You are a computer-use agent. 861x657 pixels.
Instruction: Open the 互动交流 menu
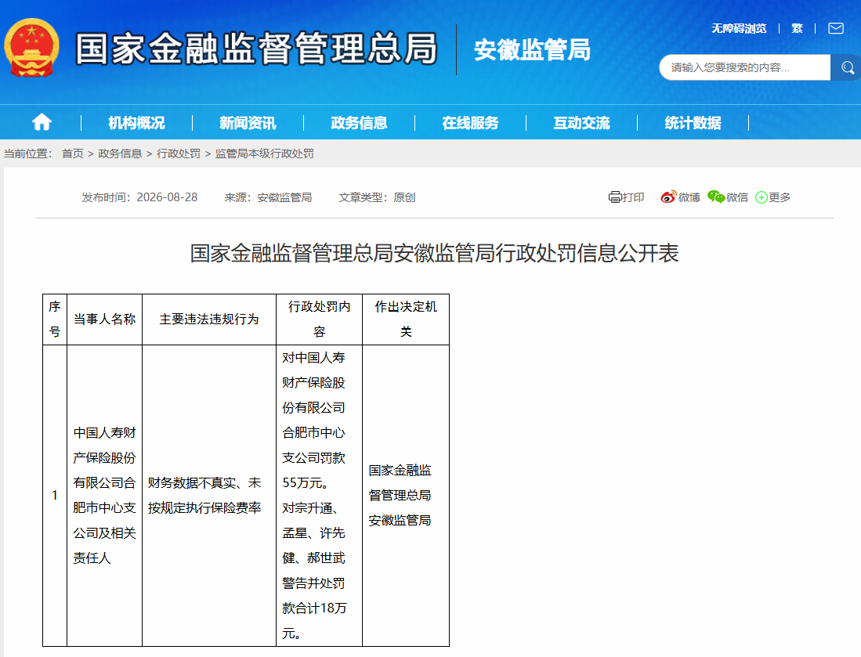[581, 123]
